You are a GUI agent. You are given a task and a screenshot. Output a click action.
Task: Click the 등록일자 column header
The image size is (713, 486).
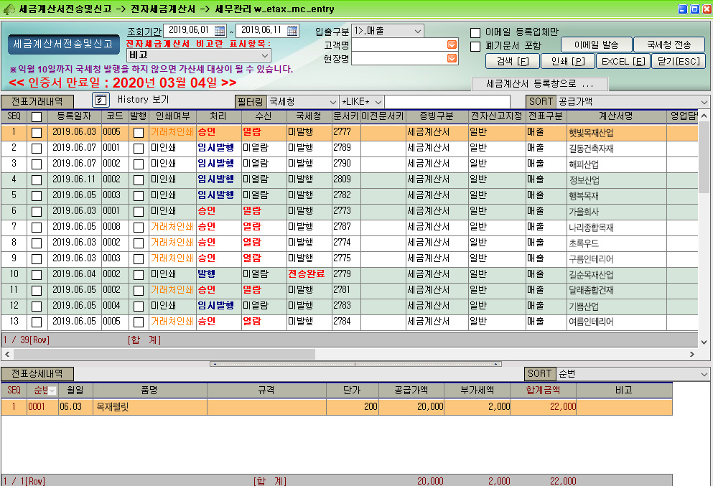tap(74, 116)
